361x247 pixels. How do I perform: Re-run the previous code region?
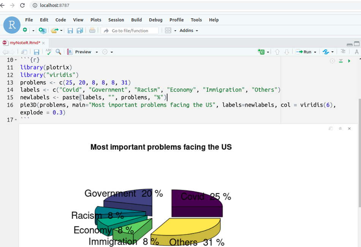click(x=326, y=52)
